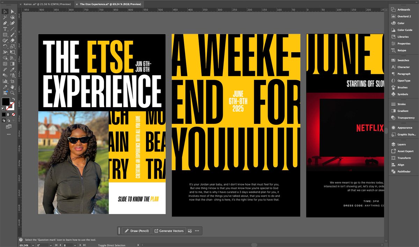The height and width of the screenshot is (247, 419).
Task: Open Edit Toolbar three dots
Action: [8, 134]
